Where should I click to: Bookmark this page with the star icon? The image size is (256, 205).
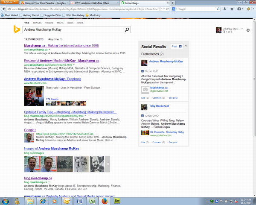160,9
